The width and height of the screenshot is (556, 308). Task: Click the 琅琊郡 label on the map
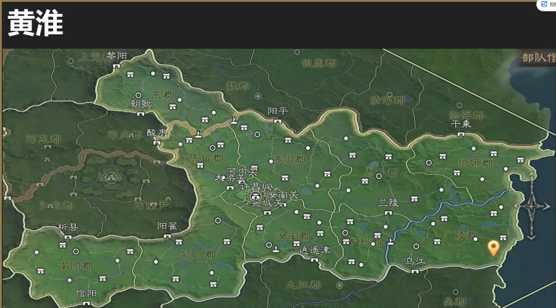(475, 163)
